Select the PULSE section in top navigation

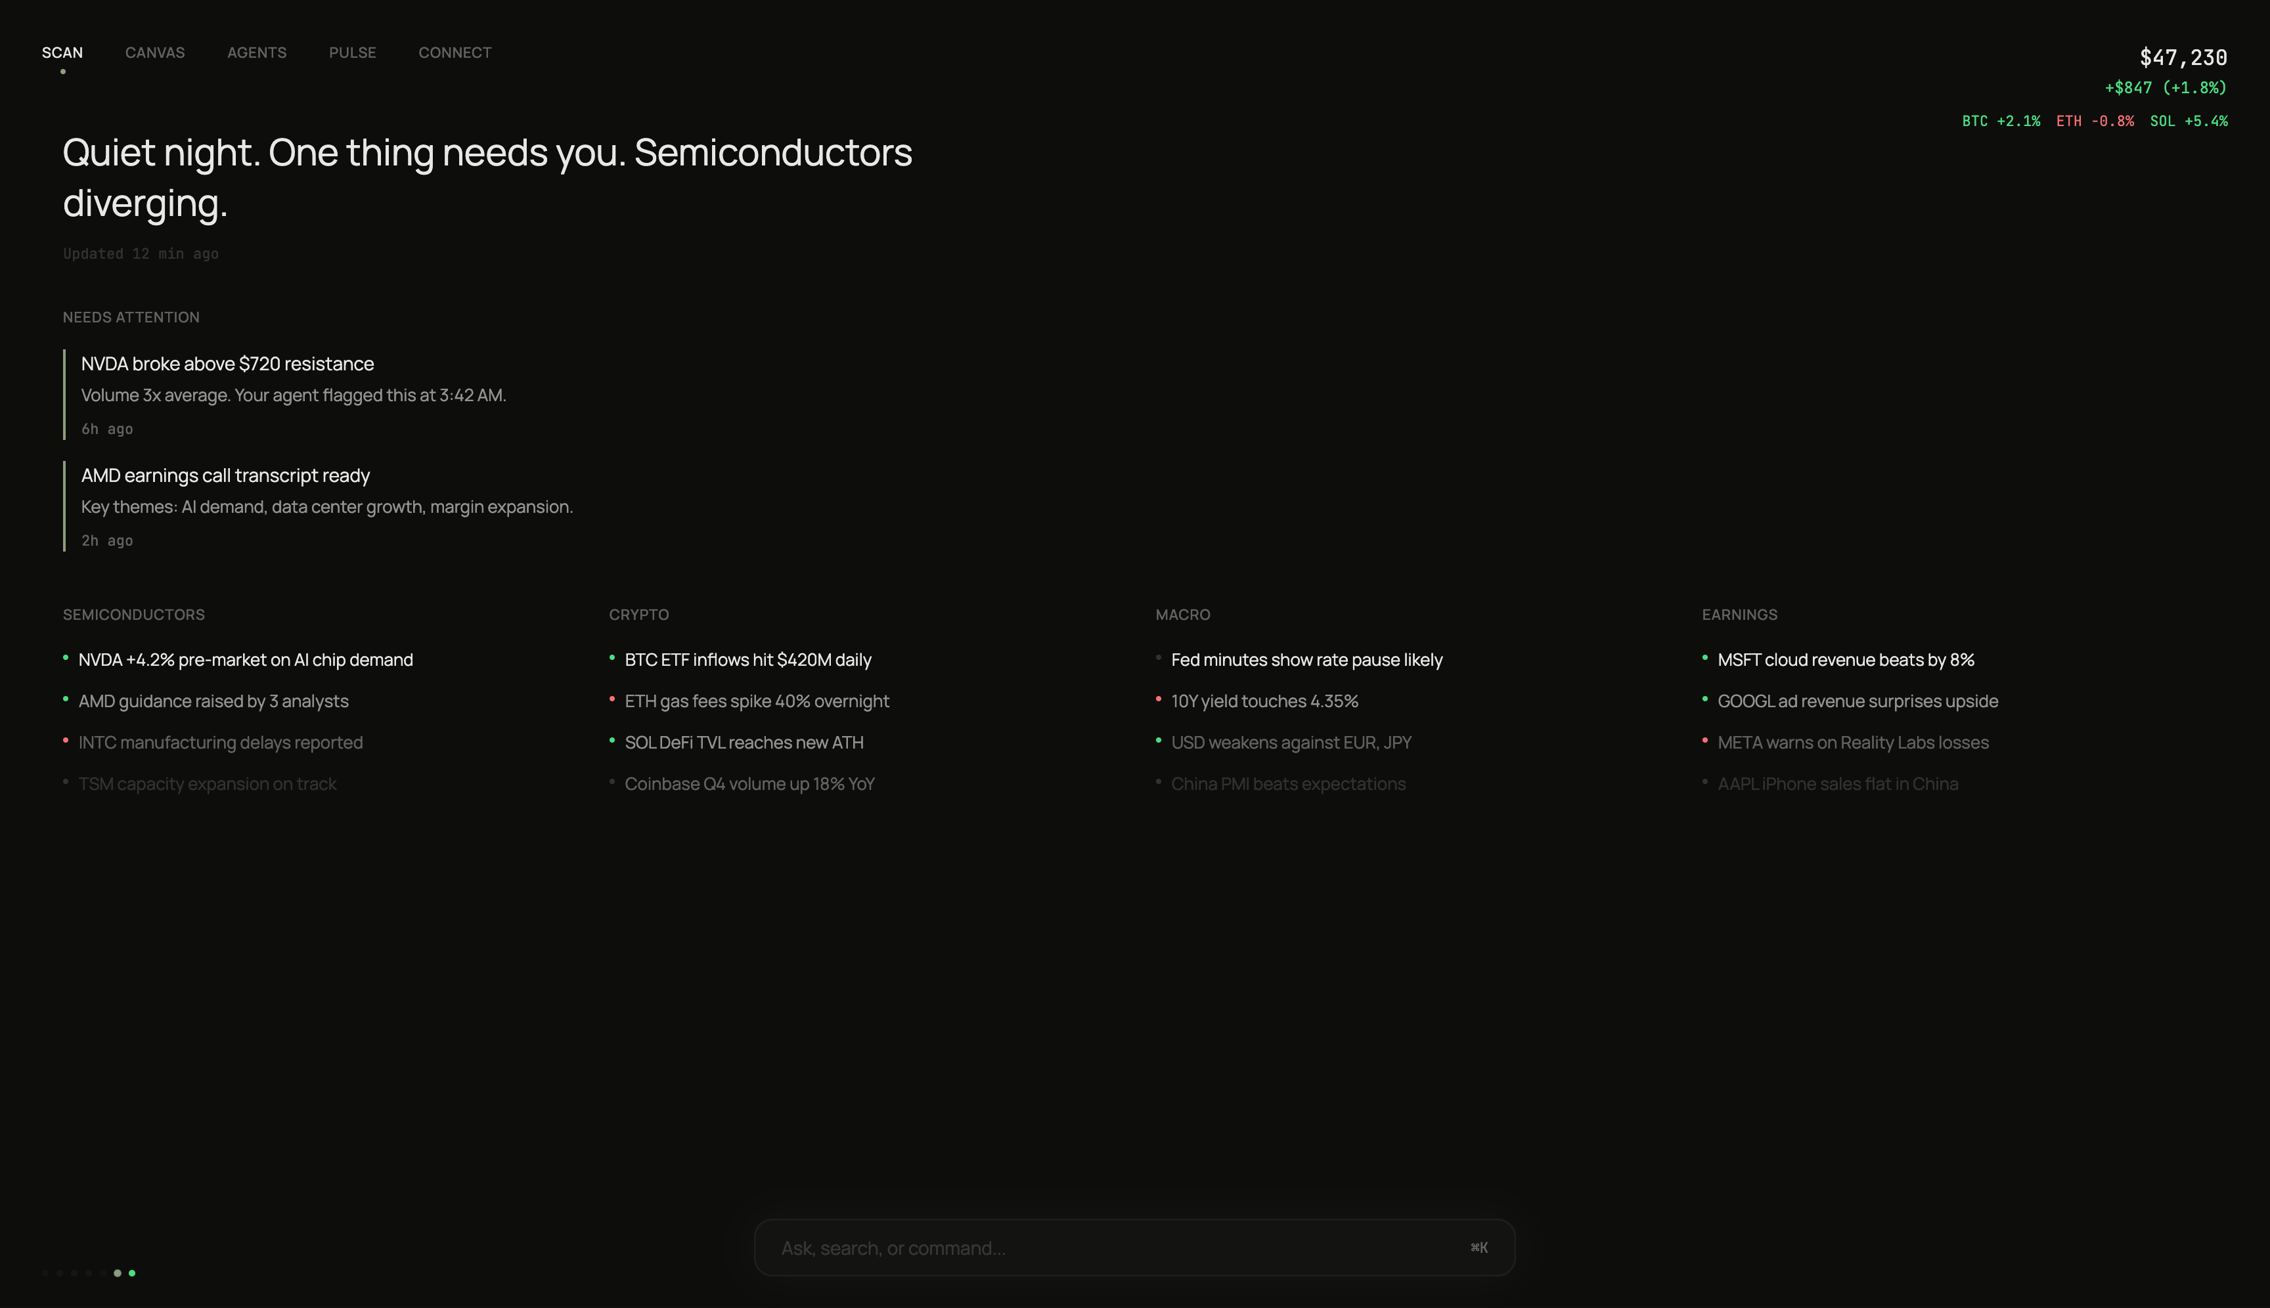pyautogui.click(x=352, y=52)
